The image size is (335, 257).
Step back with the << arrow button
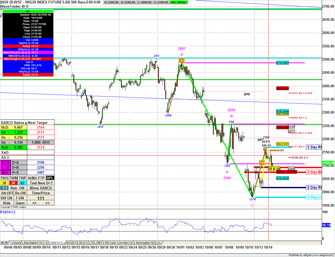tap(34, 203)
